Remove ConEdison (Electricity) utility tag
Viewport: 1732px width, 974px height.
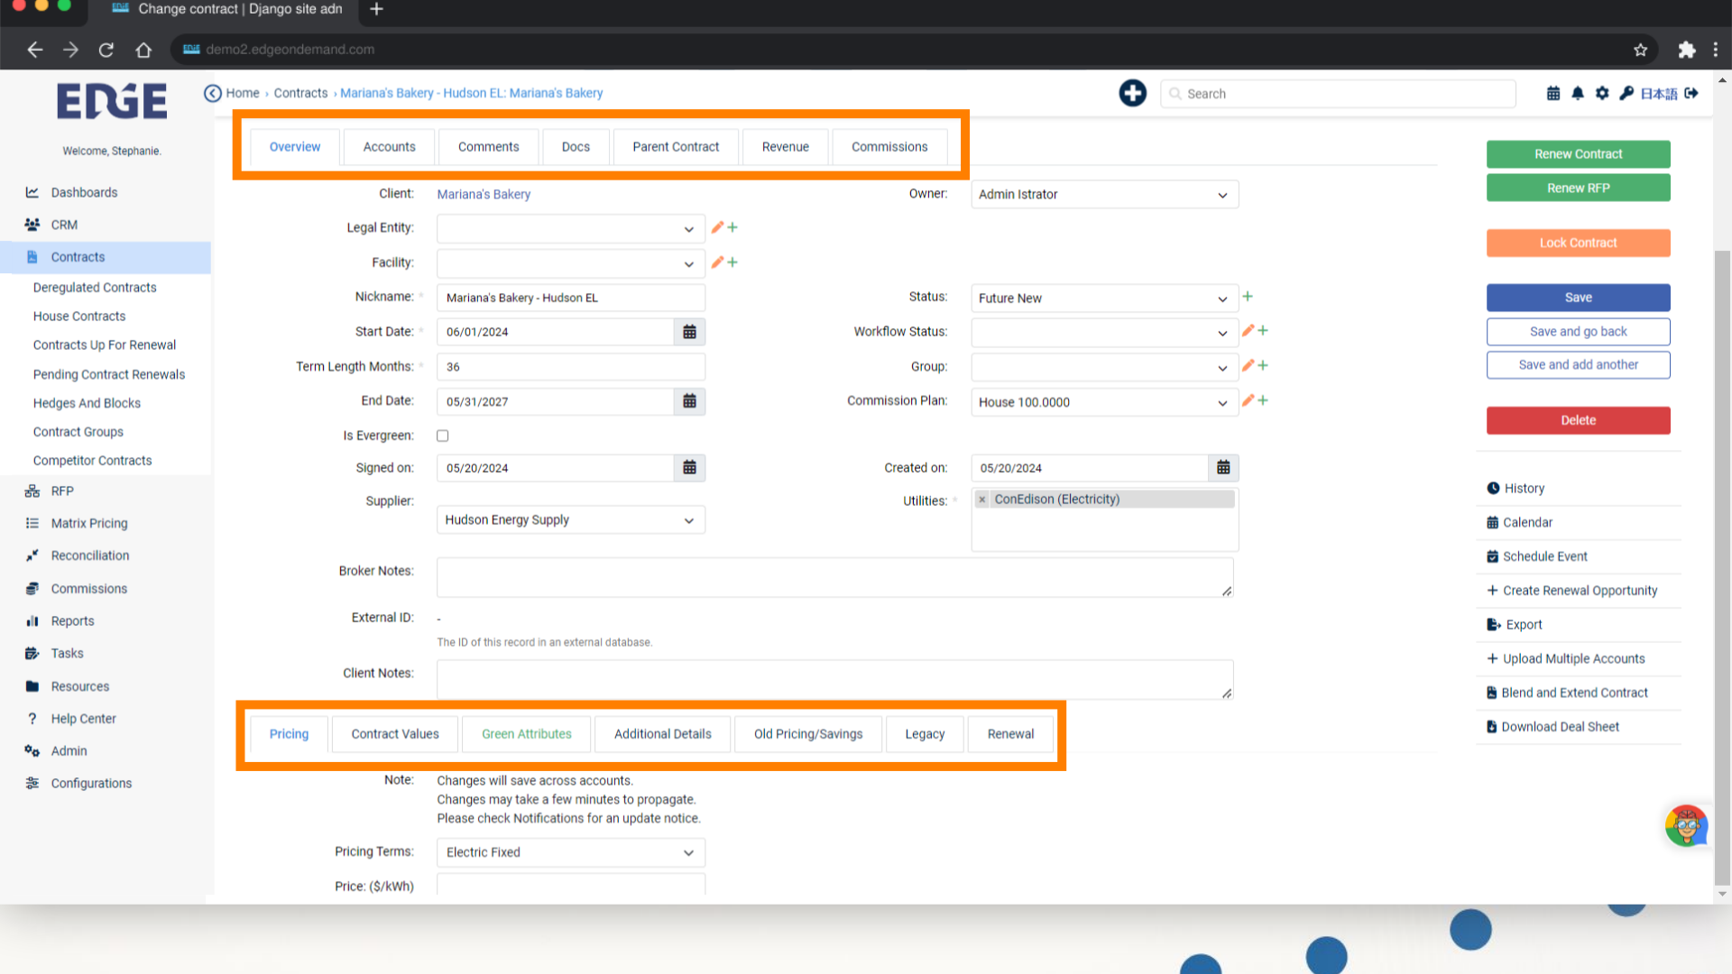[x=982, y=500]
